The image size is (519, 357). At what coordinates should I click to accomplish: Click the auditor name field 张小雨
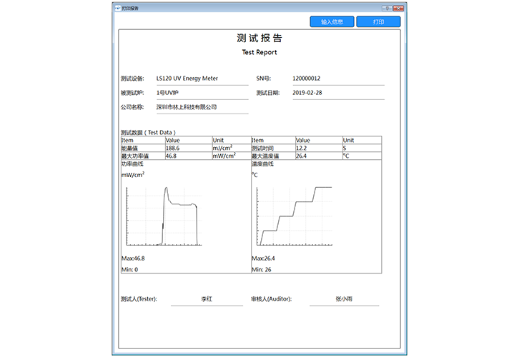(344, 299)
